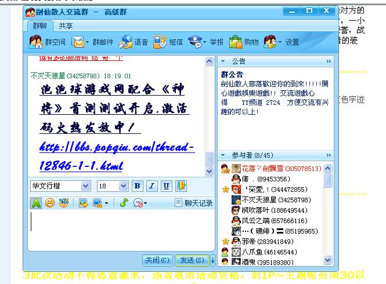This screenshot has height=284, width=386.
Task: Open the 购物 shopping icon
Action: (x=236, y=42)
